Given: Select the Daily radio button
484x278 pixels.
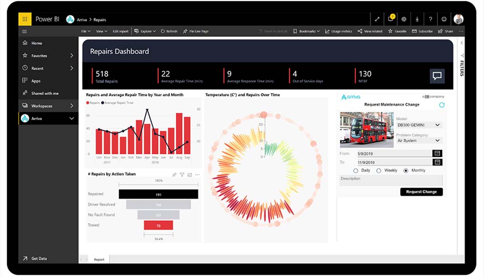Looking at the screenshot, I should pos(356,171).
